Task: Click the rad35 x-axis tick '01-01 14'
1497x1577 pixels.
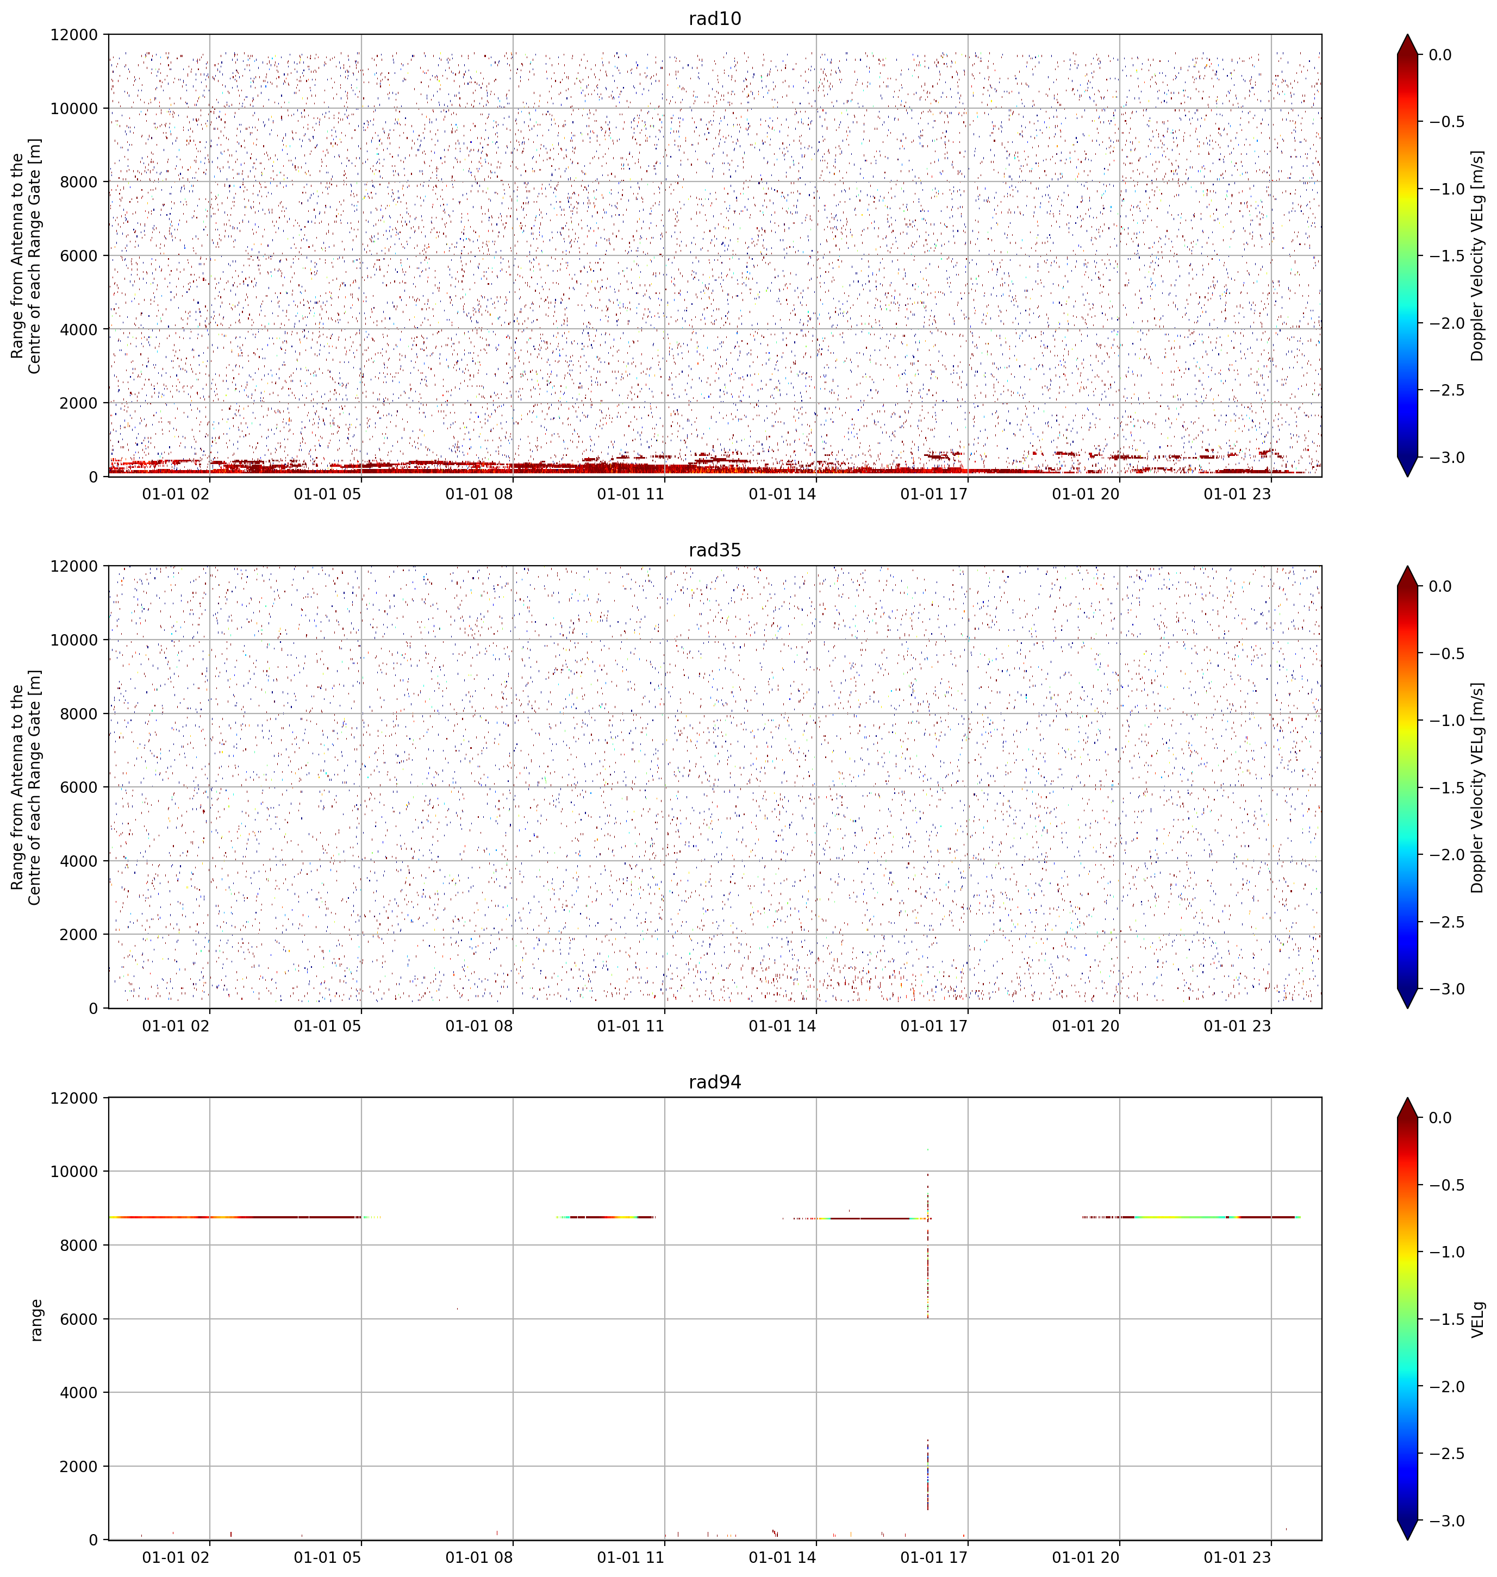Action: click(x=782, y=1026)
